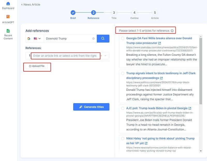
Task: Open Fani Willis article external link icon
Action: click(159, 43)
